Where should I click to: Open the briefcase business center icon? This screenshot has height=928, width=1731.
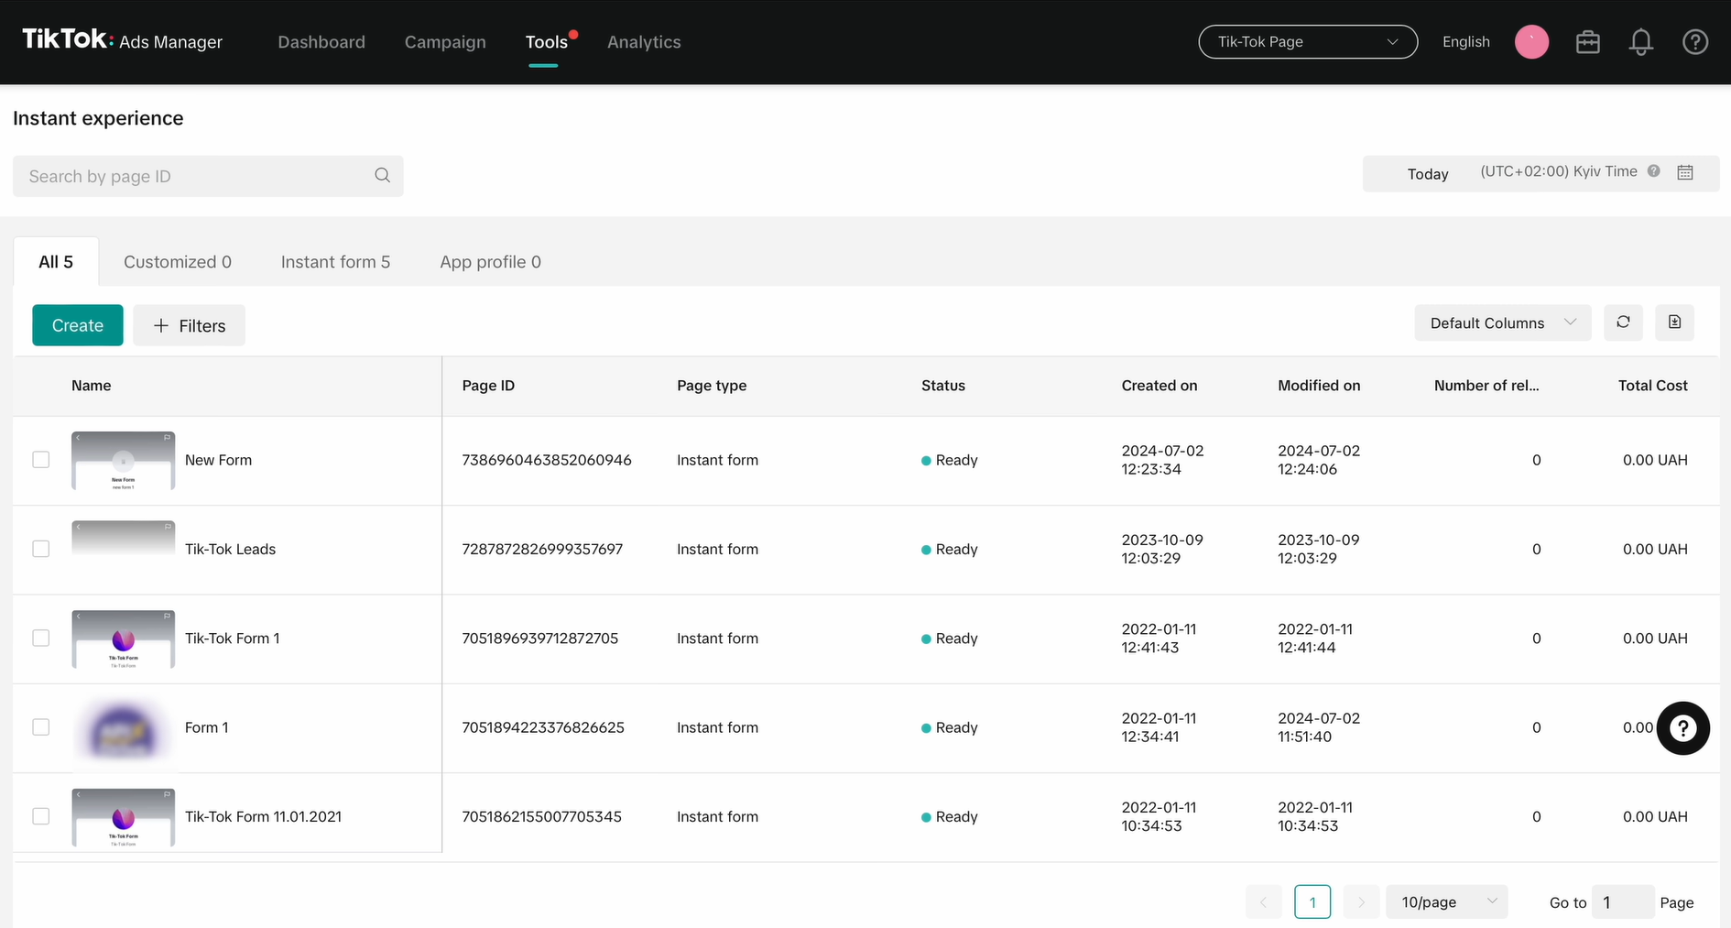tap(1587, 42)
